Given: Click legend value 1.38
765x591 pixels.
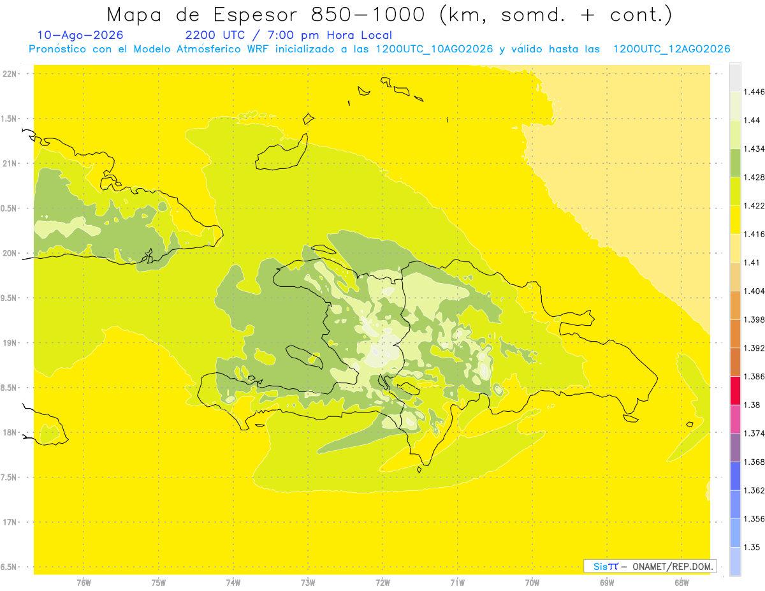Looking at the screenshot, I should [x=751, y=405].
